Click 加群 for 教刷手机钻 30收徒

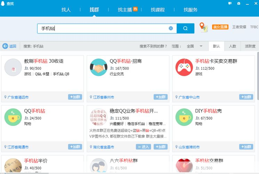(75, 97)
